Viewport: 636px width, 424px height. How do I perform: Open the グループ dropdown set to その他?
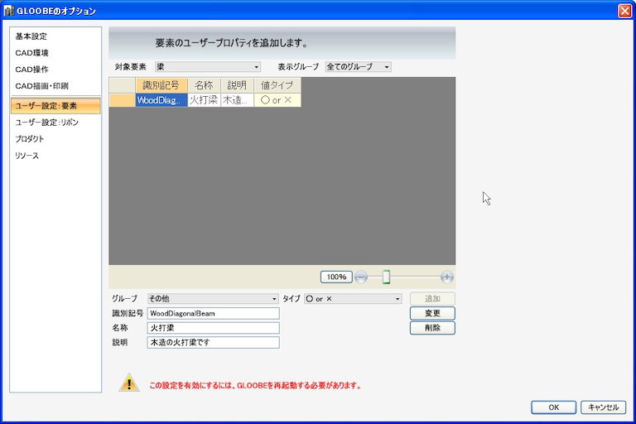[213, 299]
